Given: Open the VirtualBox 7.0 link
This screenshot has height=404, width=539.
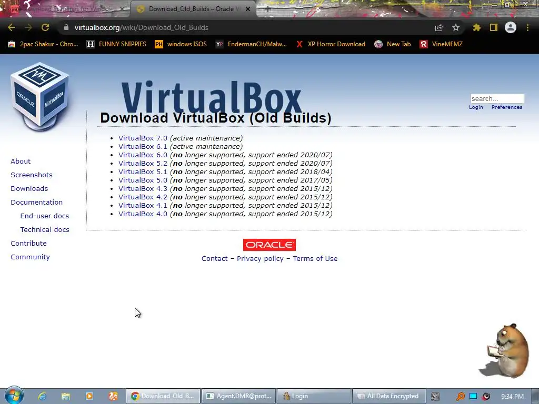Looking at the screenshot, I should point(143,138).
